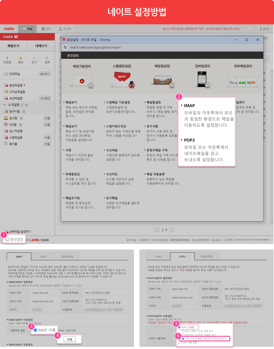
Task: Select the IMAP 사용 radio button
Action: click(x=35, y=330)
